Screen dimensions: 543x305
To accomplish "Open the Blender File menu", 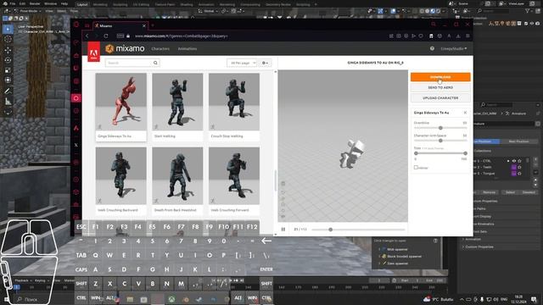I will click(13, 3).
